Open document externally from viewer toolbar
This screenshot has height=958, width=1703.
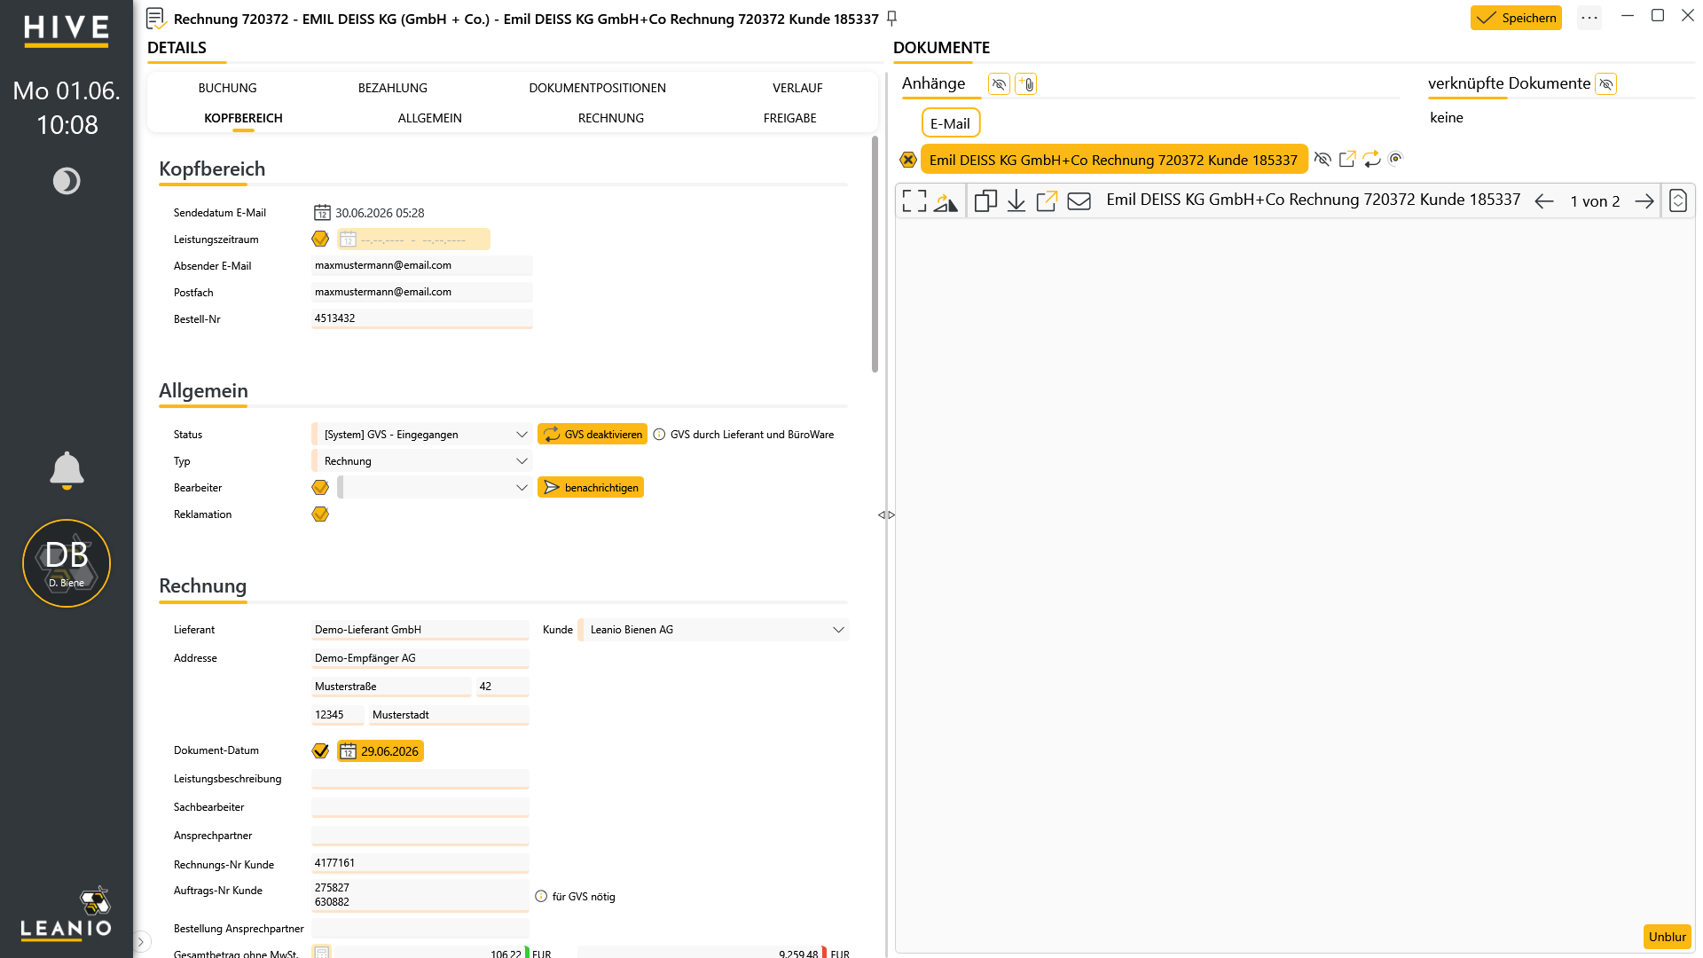tap(1047, 201)
